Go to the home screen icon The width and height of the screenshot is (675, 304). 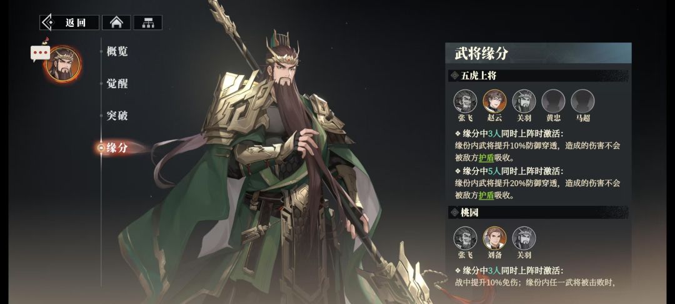pos(116,23)
